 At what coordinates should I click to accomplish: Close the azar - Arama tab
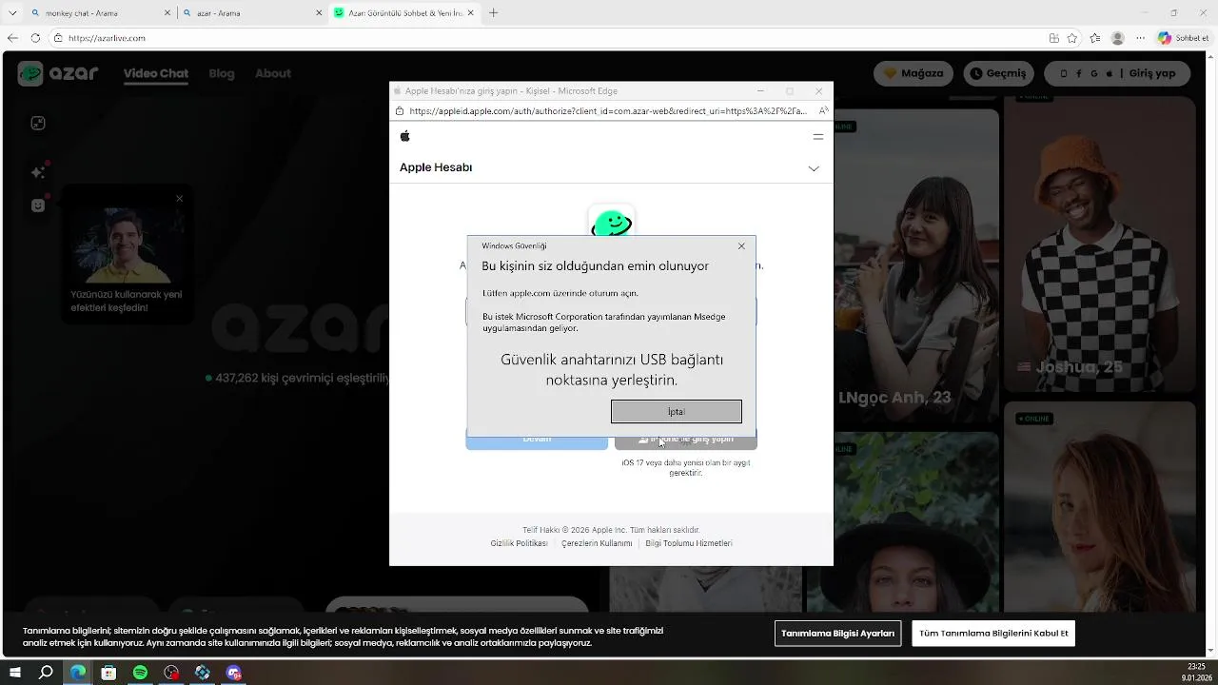click(319, 13)
